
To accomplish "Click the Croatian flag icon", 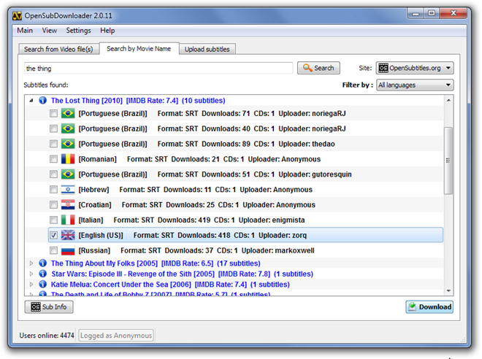I will (68, 204).
